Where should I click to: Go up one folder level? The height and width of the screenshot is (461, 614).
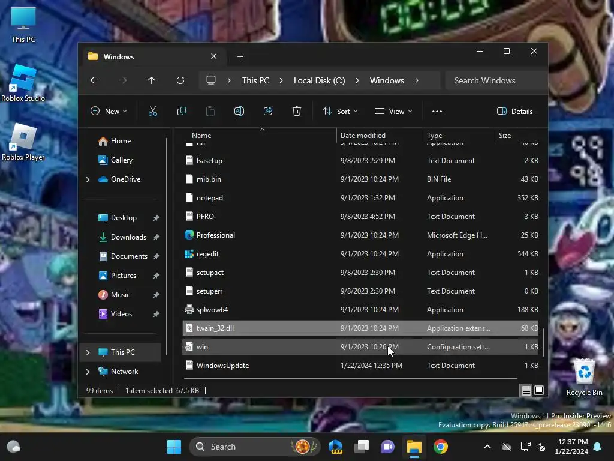(x=152, y=80)
